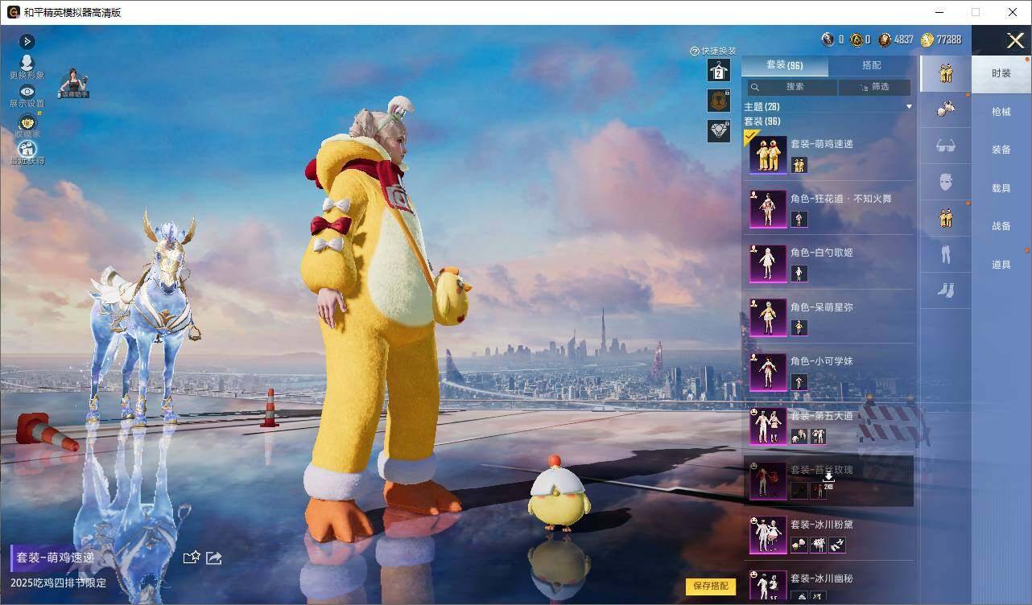
Task: Select the locked bear outfit slot
Action: pos(719,101)
